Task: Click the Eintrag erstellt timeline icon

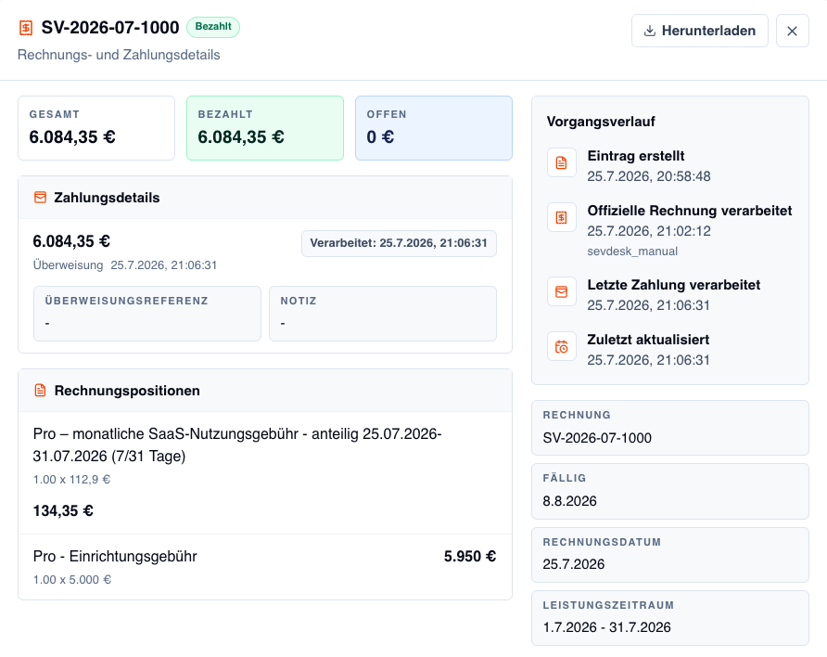Action: [561, 162]
